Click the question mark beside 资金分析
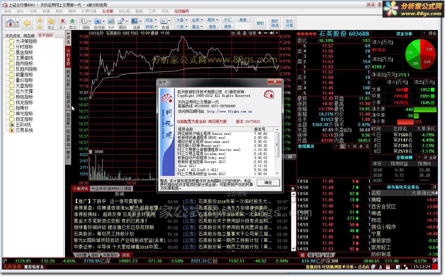Screen dimensions: 445x277 click(424, 33)
